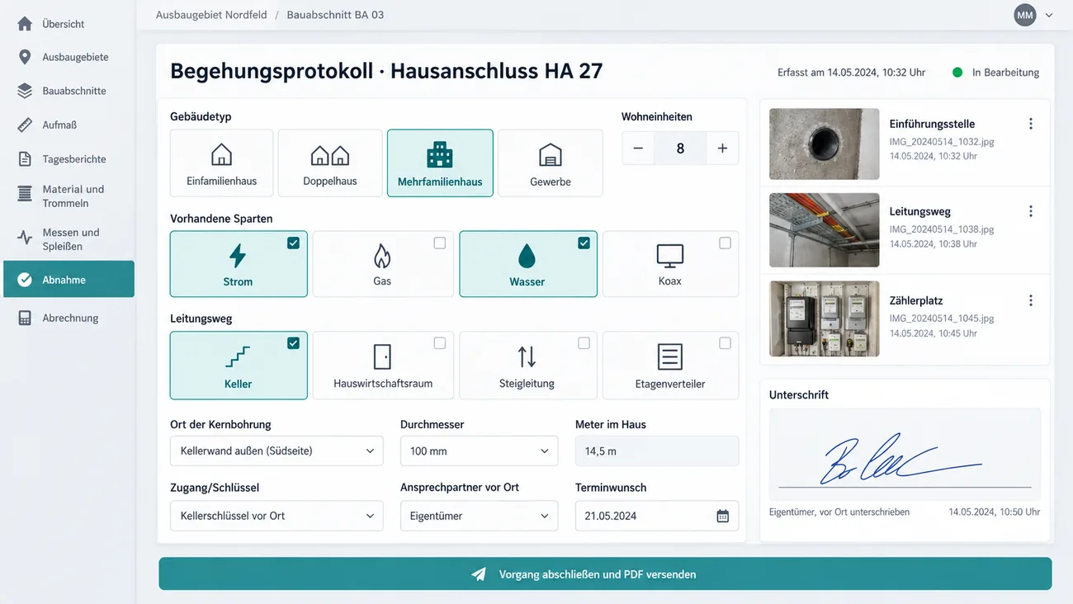Screen dimensions: 1073x604
Task: Expand the user menu chevron
Action: [x=1049, y=15]
